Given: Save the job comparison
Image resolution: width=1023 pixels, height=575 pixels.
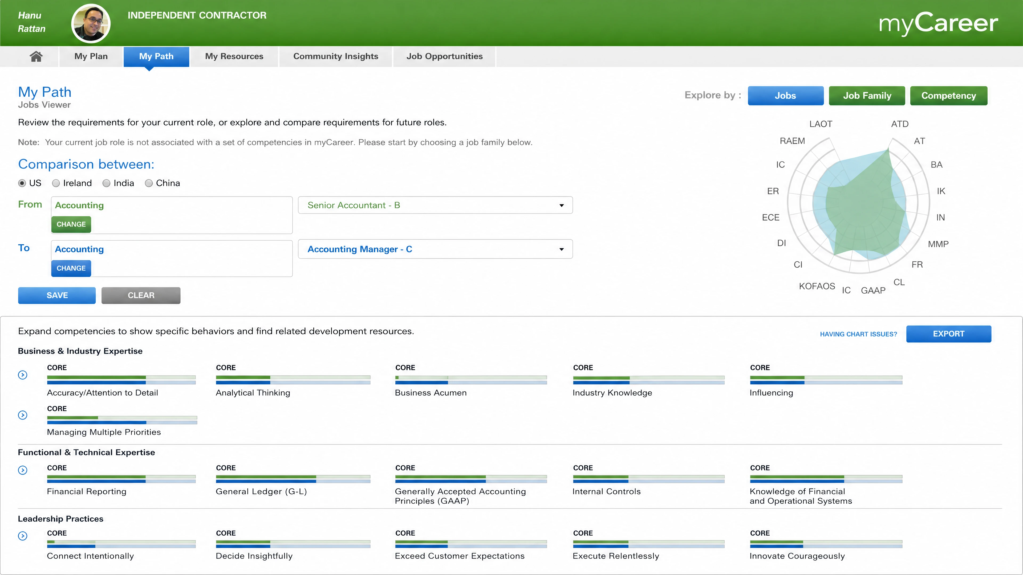Looking at the screenshot, I should (57, 295).
